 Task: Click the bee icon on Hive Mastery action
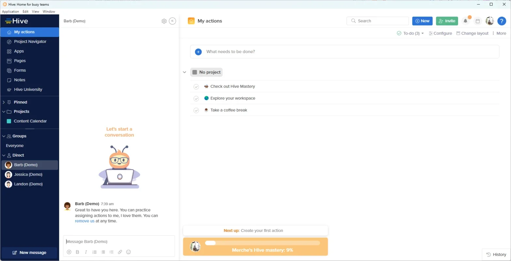206,86
